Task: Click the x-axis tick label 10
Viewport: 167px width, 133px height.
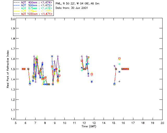Action: click(64, 123)
